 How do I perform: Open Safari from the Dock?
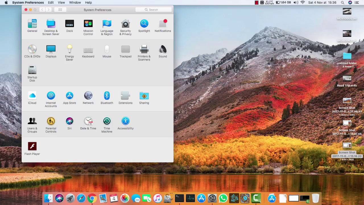coord(81,198)
